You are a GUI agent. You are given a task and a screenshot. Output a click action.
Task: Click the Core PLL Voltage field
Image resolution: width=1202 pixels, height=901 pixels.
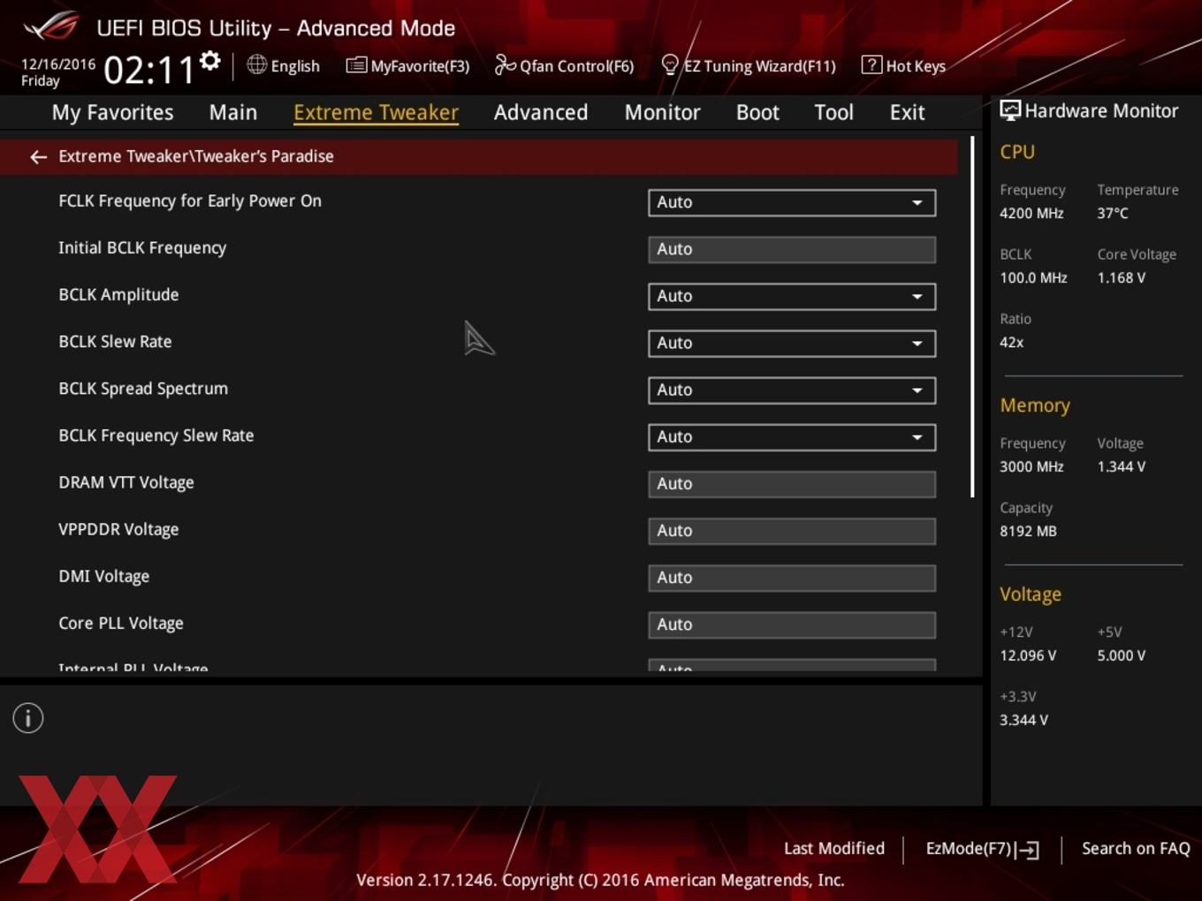792,624
